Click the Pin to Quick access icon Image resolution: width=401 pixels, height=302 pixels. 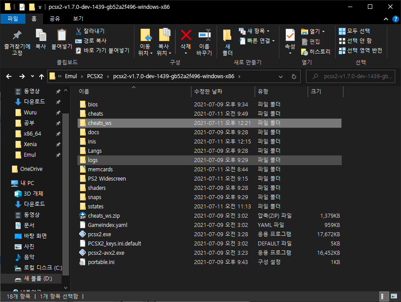[x=17, y=35]
